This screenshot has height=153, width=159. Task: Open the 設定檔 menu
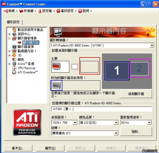[x=47, y=11]
